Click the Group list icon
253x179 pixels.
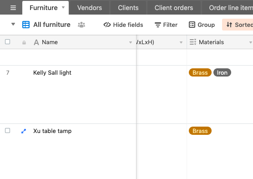click(192, 25)
